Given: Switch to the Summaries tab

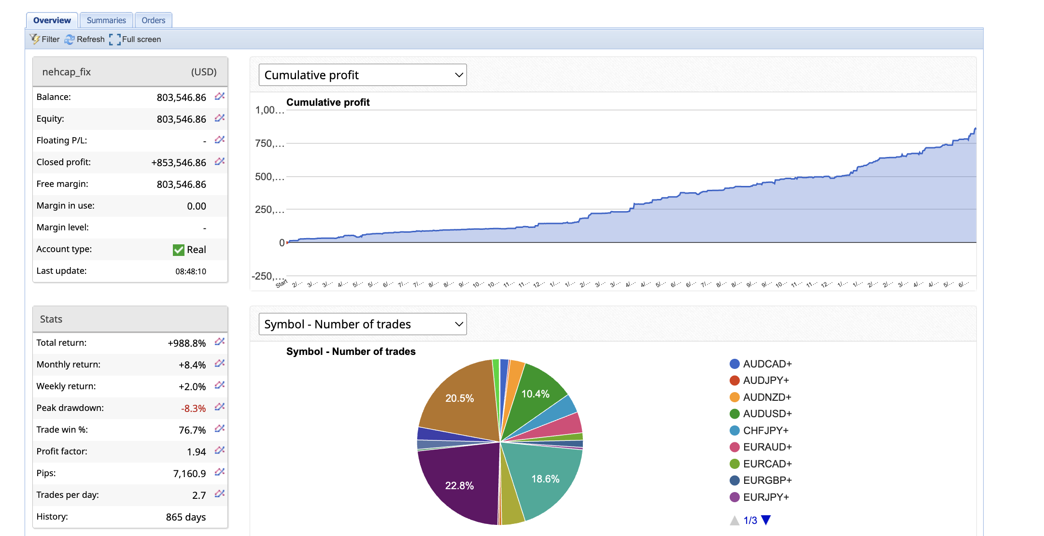Looking at the screenshot, I should [106, 20].
